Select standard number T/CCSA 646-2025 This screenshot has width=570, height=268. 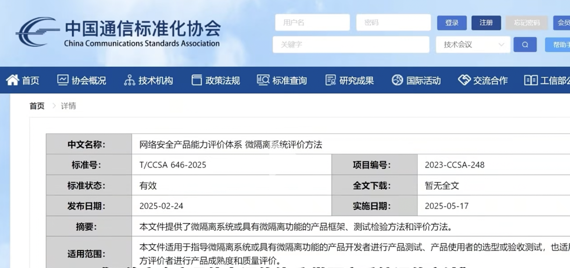[173, 165]
